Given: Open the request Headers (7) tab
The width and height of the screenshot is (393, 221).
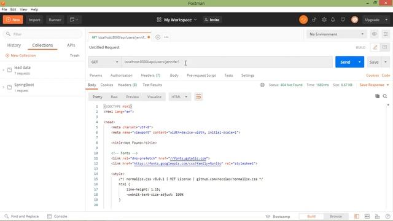Looking at the screenshot, I should pyautogui.click(x=150, y=76).
